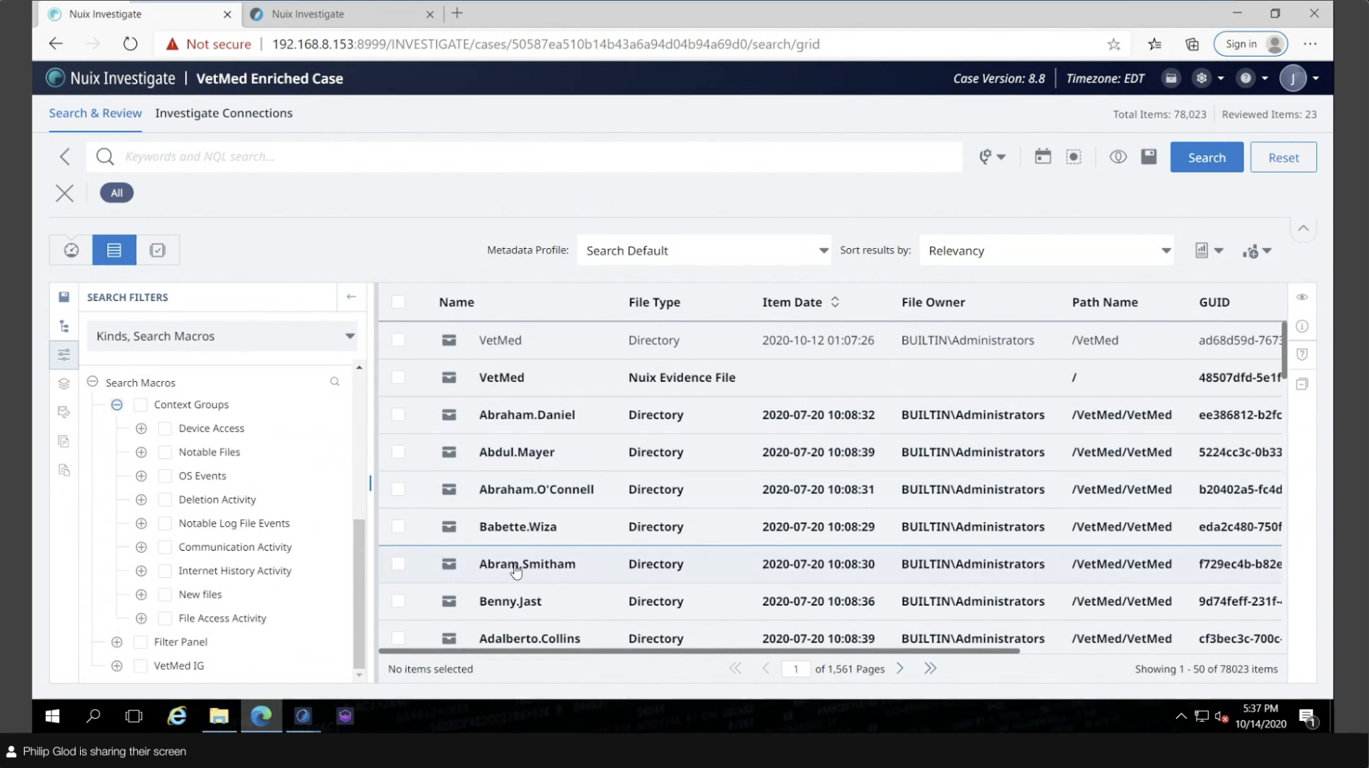Screen dimensions: 1369x768
Task: Switch to the grid list view
Action: point(114,250)
